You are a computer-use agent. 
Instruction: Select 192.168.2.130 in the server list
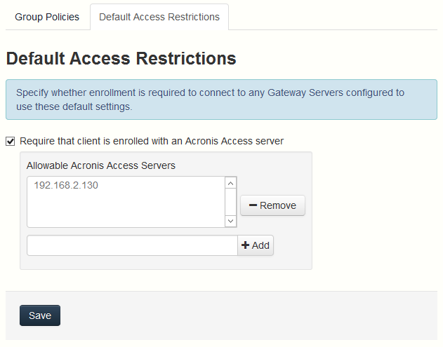click(66, 185)
